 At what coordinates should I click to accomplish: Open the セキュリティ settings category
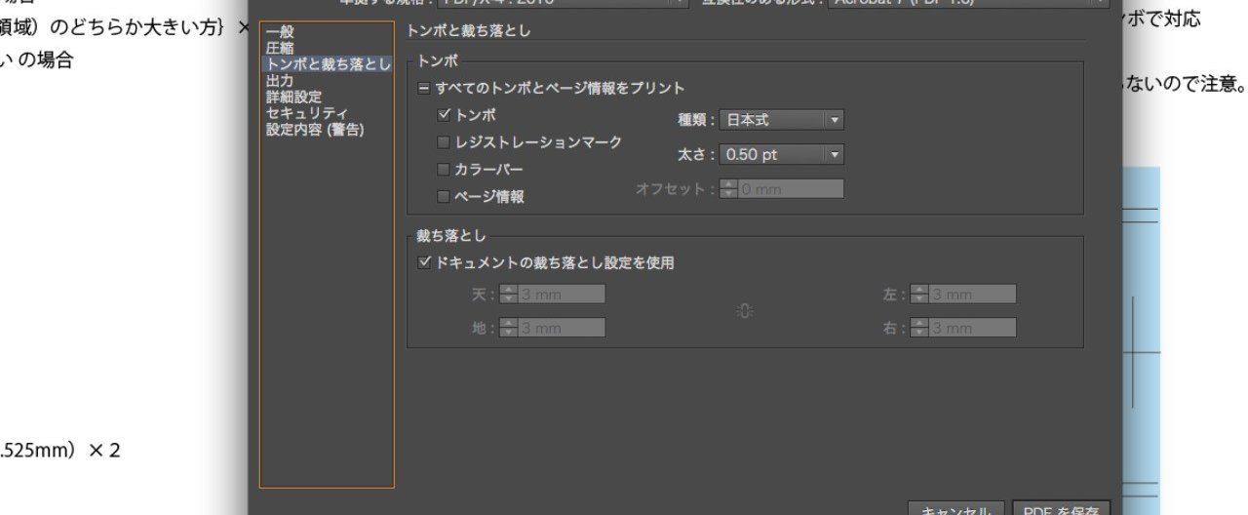[306, 113]
